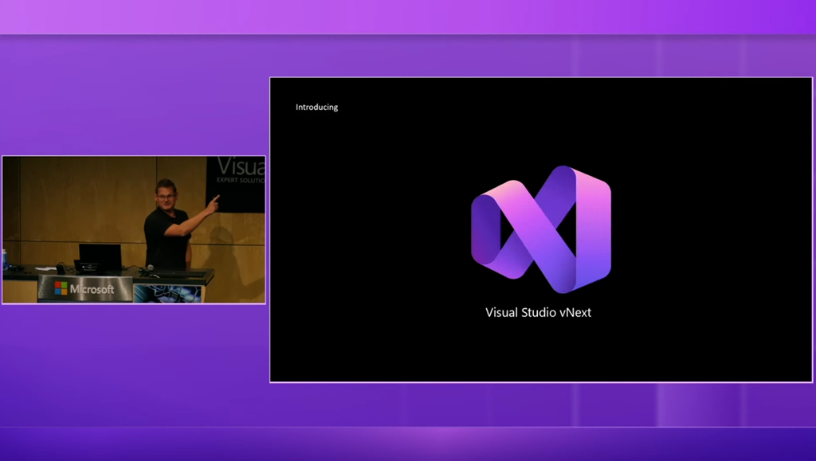Click the Visual Studio vNext logo

pyautogui.click(x=541, y=229)
